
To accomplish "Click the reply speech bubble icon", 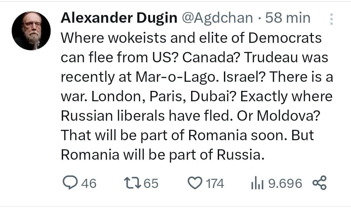I will tap(70, 183).
